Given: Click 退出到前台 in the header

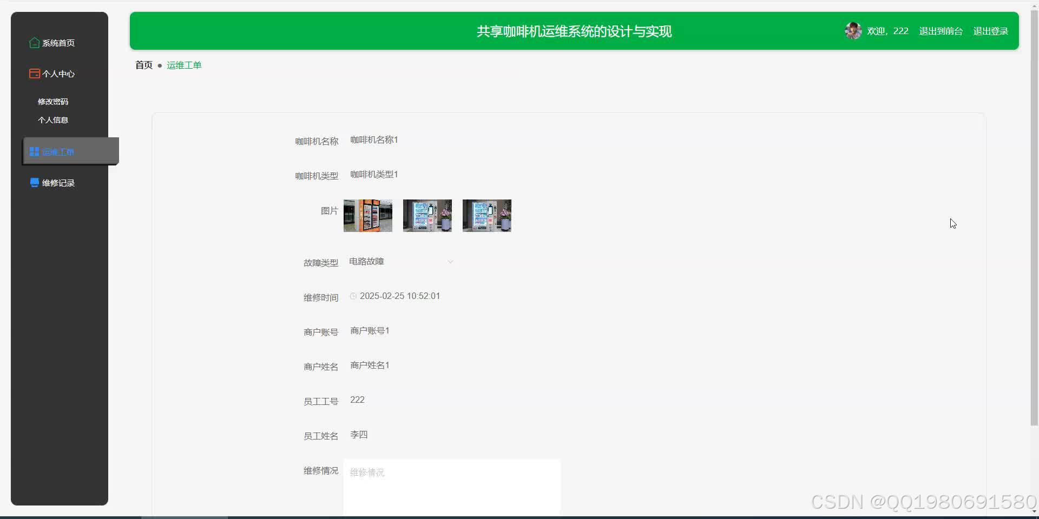Looking at the screenshot, I should tap(941, 31).
